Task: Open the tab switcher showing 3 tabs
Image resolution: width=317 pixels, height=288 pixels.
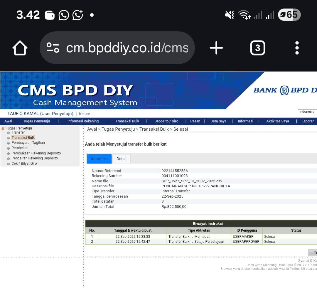Action: tap(258, 48)
